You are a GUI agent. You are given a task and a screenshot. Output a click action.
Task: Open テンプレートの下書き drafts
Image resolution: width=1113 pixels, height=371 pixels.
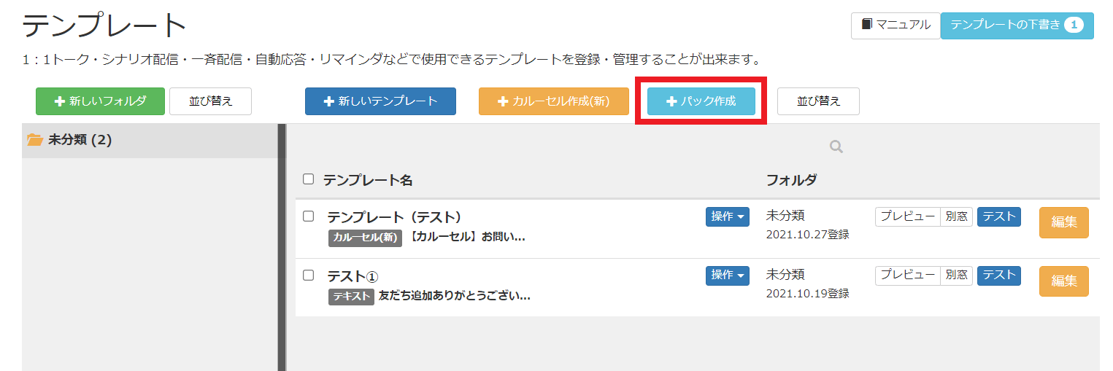[x=1017, y=25]
